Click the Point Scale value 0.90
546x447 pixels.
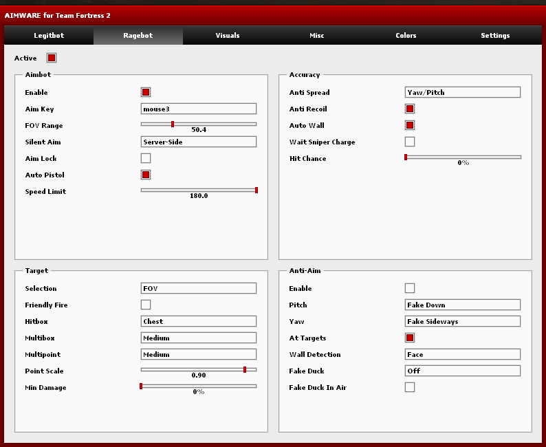(x=199, y=375)
